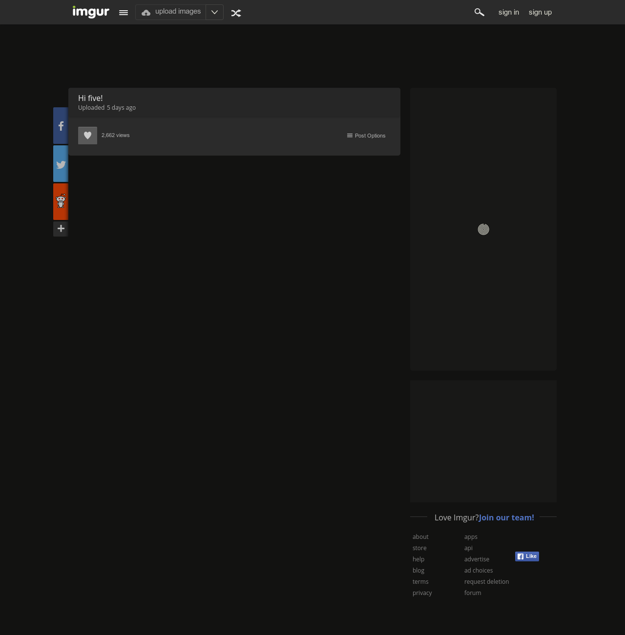625x635 pixels.
Task: Favorite the post with heart button
Action: tap(87, 136)
